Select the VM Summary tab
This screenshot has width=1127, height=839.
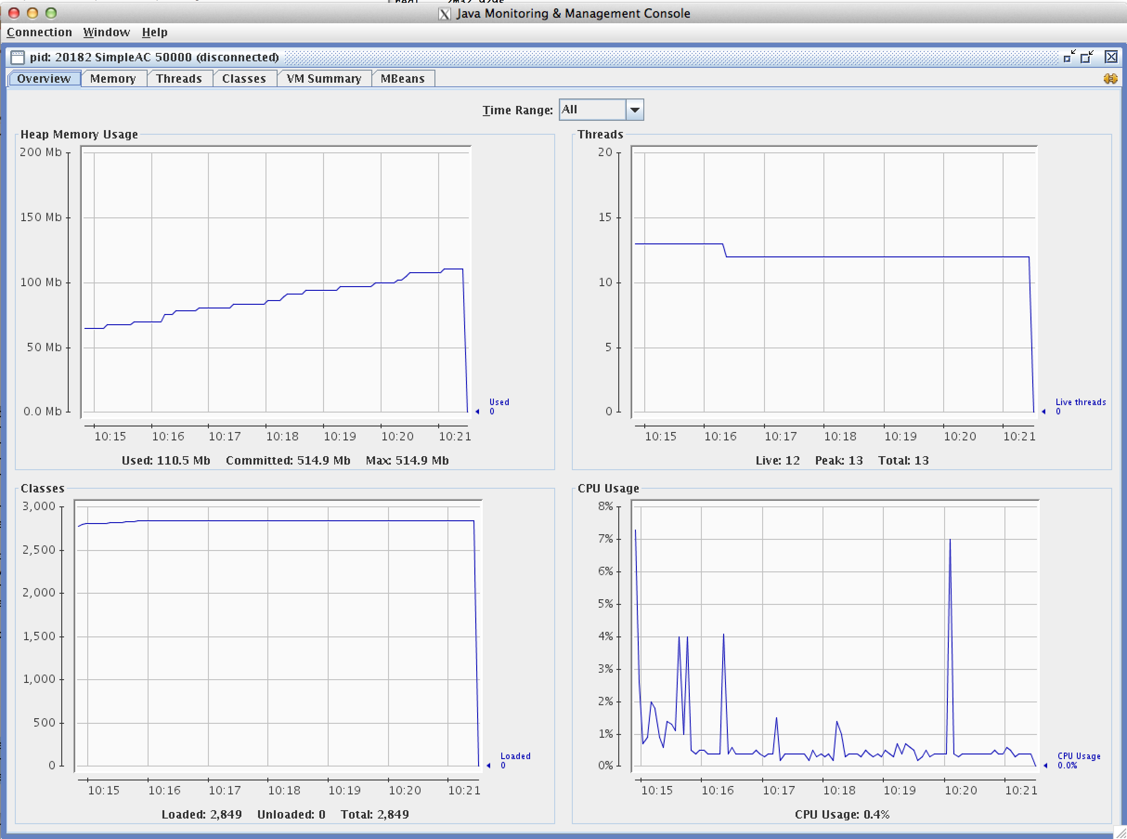pyautogui.click(x=323, y=79)
